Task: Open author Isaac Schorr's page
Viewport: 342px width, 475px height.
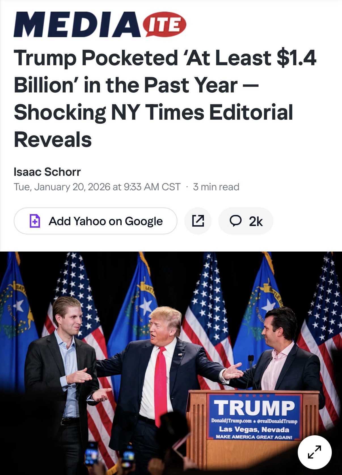Action: click(x=47, y=172)
